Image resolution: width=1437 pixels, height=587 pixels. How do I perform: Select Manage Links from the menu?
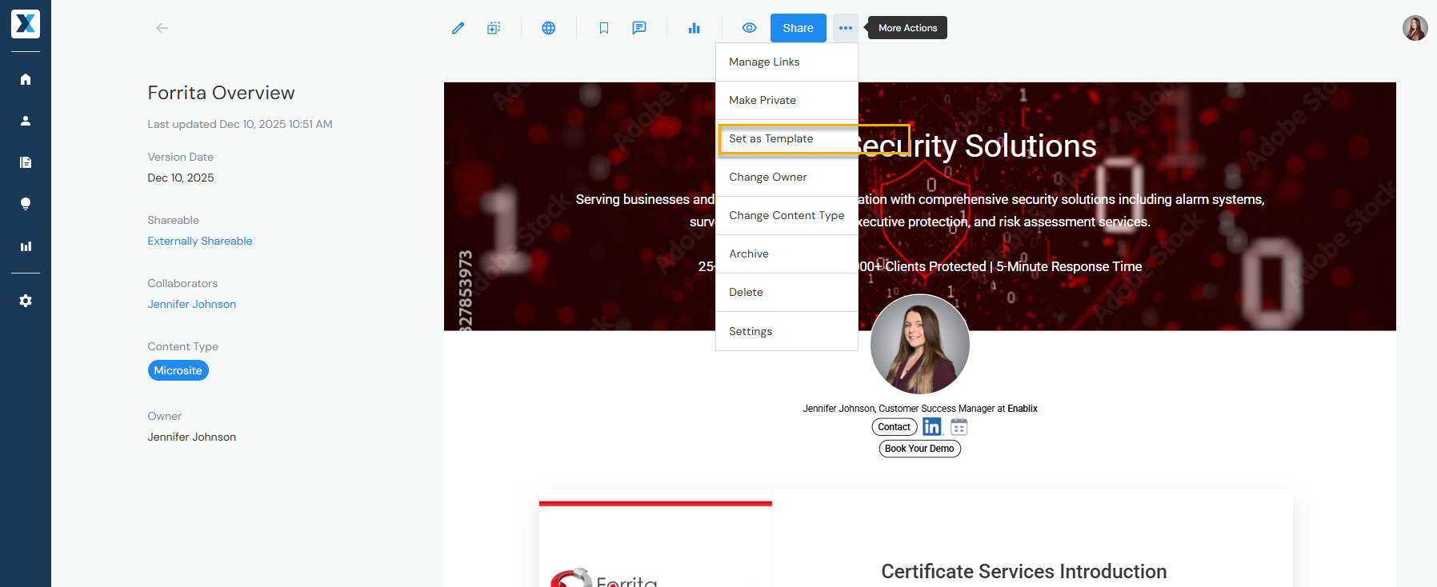coord(787,62)
